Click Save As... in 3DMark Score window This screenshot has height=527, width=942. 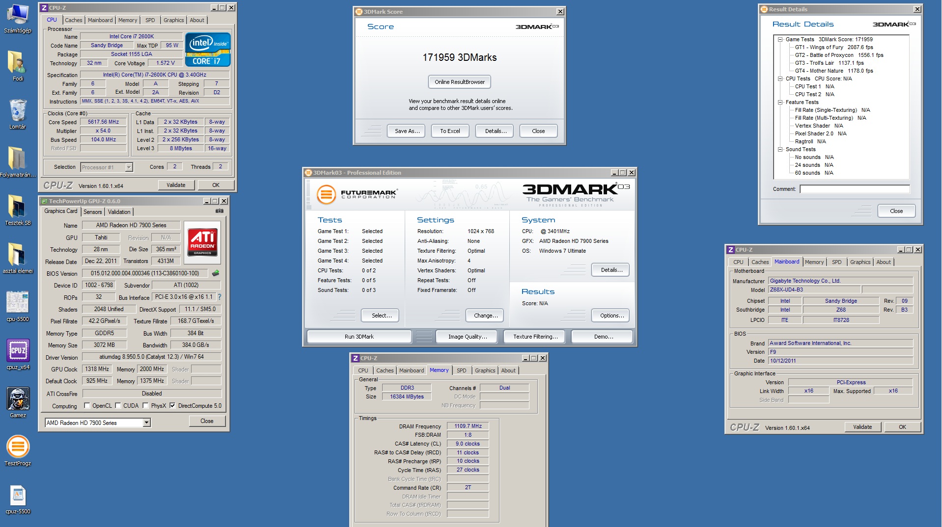click(x=407, y=131)
